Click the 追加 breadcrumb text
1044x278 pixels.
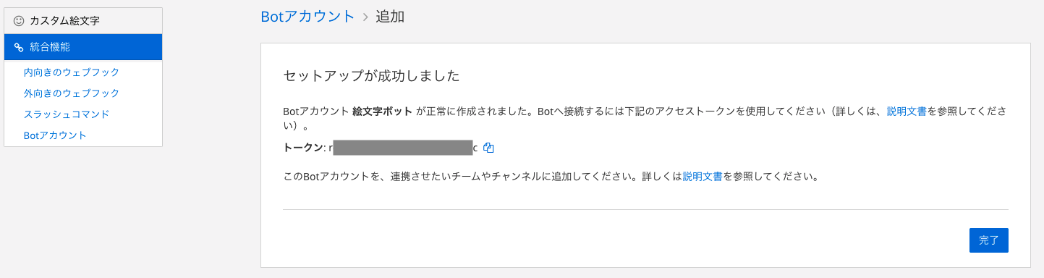point(390,17)
